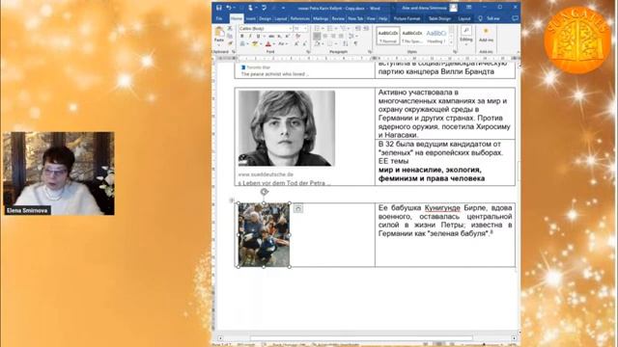The width and height of the screenshot is (618, 347).
Task: Click the Cut scissors icon
Action: 230,28
